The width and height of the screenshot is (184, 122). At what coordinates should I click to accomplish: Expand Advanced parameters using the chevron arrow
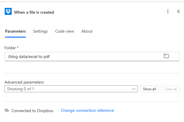(x=134, y=89)
